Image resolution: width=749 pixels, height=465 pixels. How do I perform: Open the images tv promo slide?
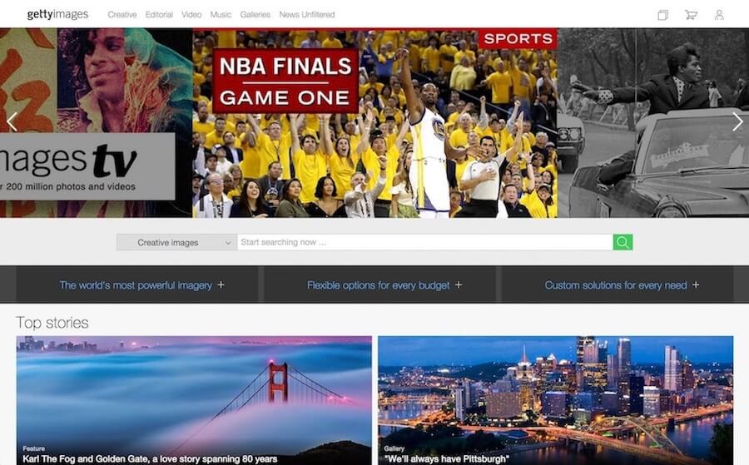[96, 122]
